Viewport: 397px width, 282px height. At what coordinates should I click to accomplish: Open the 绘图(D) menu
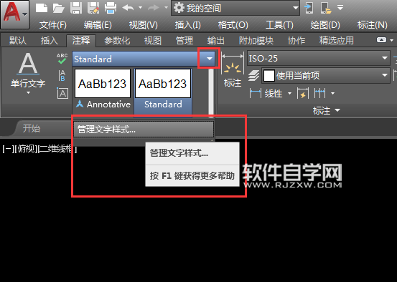point(325,25)
